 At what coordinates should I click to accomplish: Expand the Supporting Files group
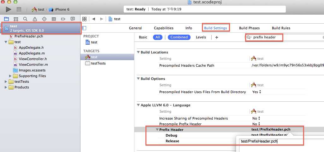[x=10, y=76]
